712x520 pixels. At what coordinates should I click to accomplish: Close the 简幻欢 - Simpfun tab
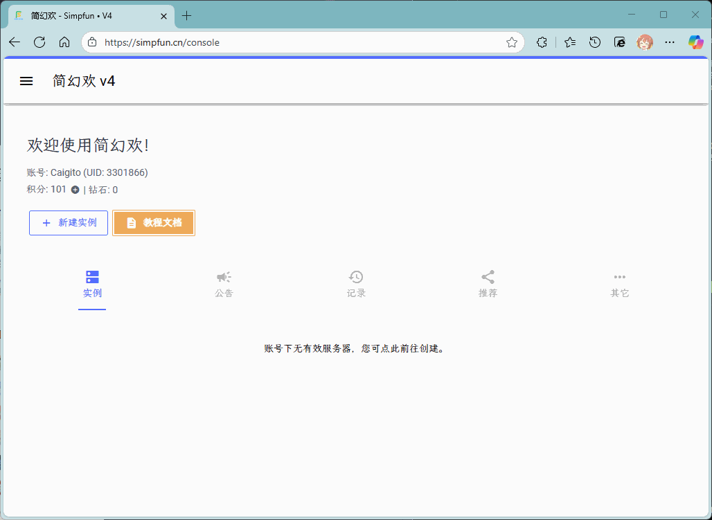pos(164,16)
